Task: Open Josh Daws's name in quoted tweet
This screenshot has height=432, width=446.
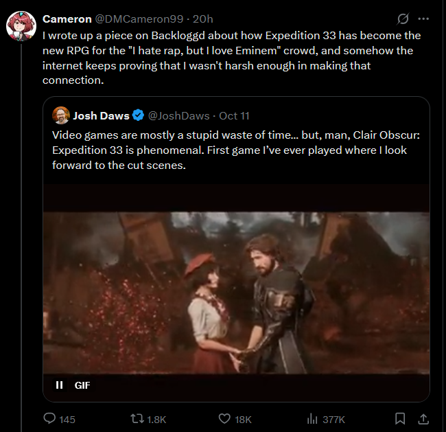Action: 101,115
